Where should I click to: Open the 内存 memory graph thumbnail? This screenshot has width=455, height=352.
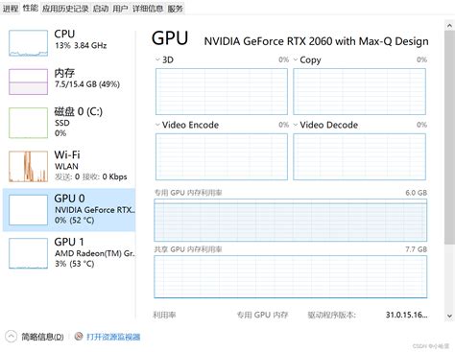pos(29,82)
